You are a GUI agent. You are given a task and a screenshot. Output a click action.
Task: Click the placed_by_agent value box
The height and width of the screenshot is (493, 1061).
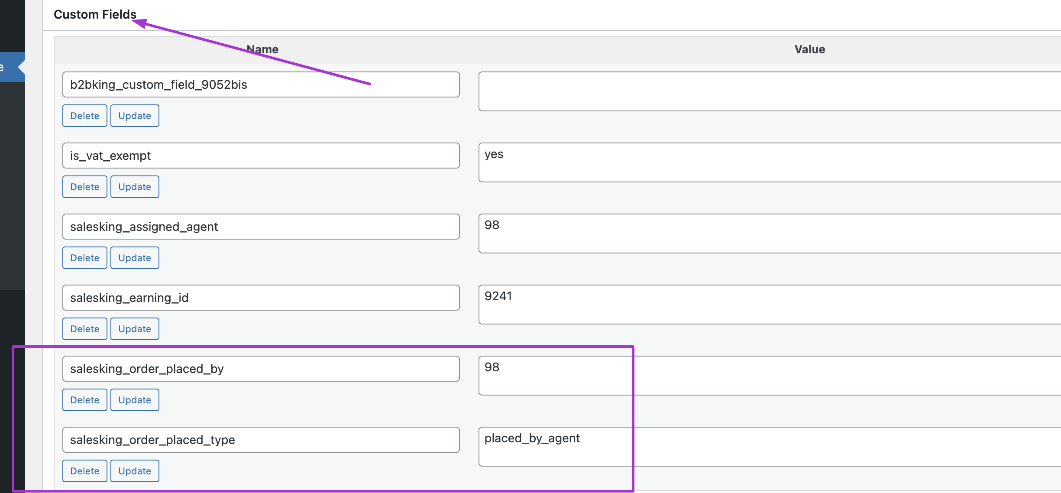click(x=770, y=447)
